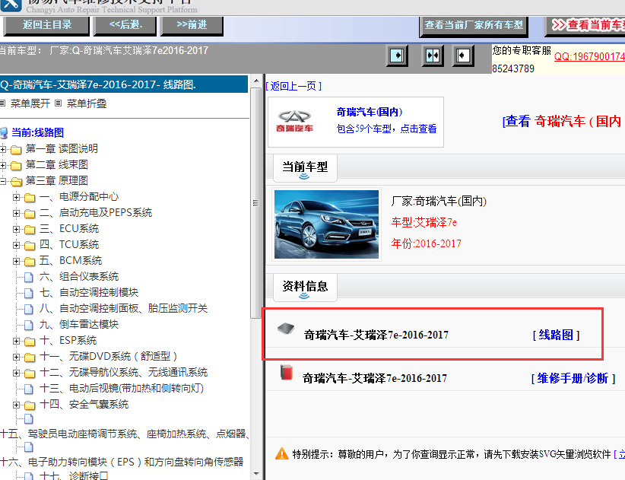Select the 当前车型 tab
625x480 pixels.
click(x=305, y=168)
